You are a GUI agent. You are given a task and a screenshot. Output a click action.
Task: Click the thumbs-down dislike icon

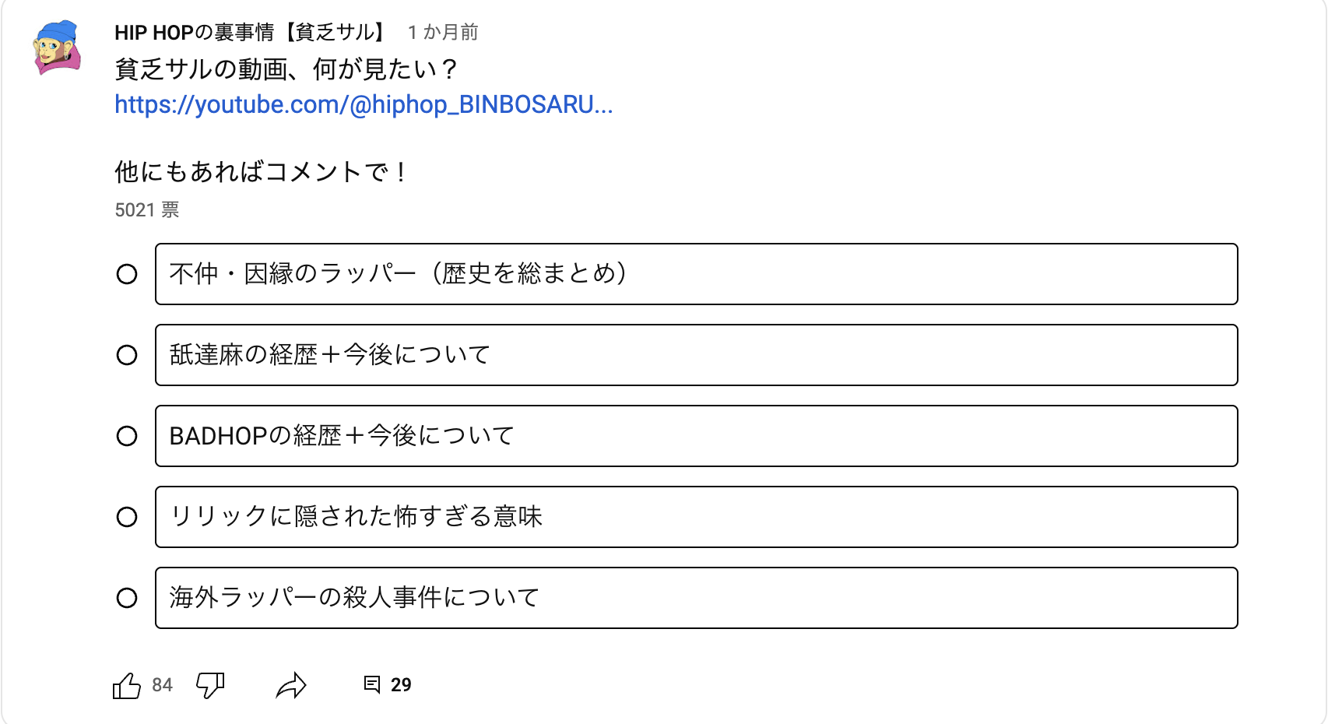pos(210,685)
